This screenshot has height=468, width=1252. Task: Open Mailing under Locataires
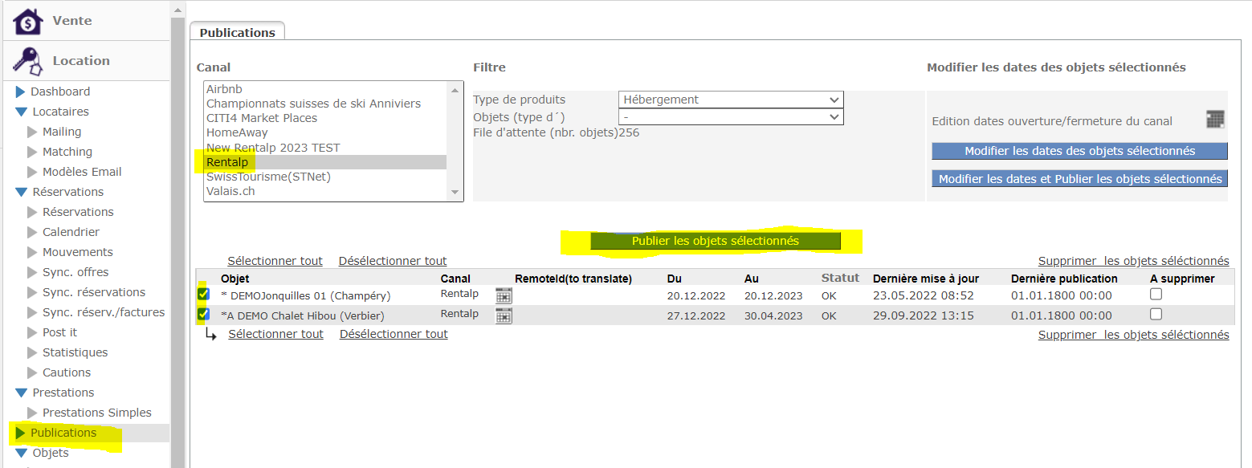pyautogui.click(x=62, y=132)
